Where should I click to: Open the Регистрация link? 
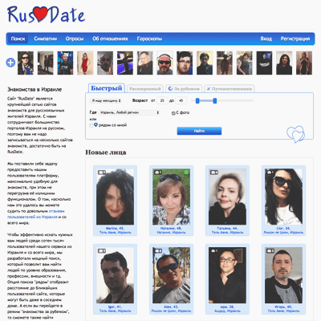[295, 39]
